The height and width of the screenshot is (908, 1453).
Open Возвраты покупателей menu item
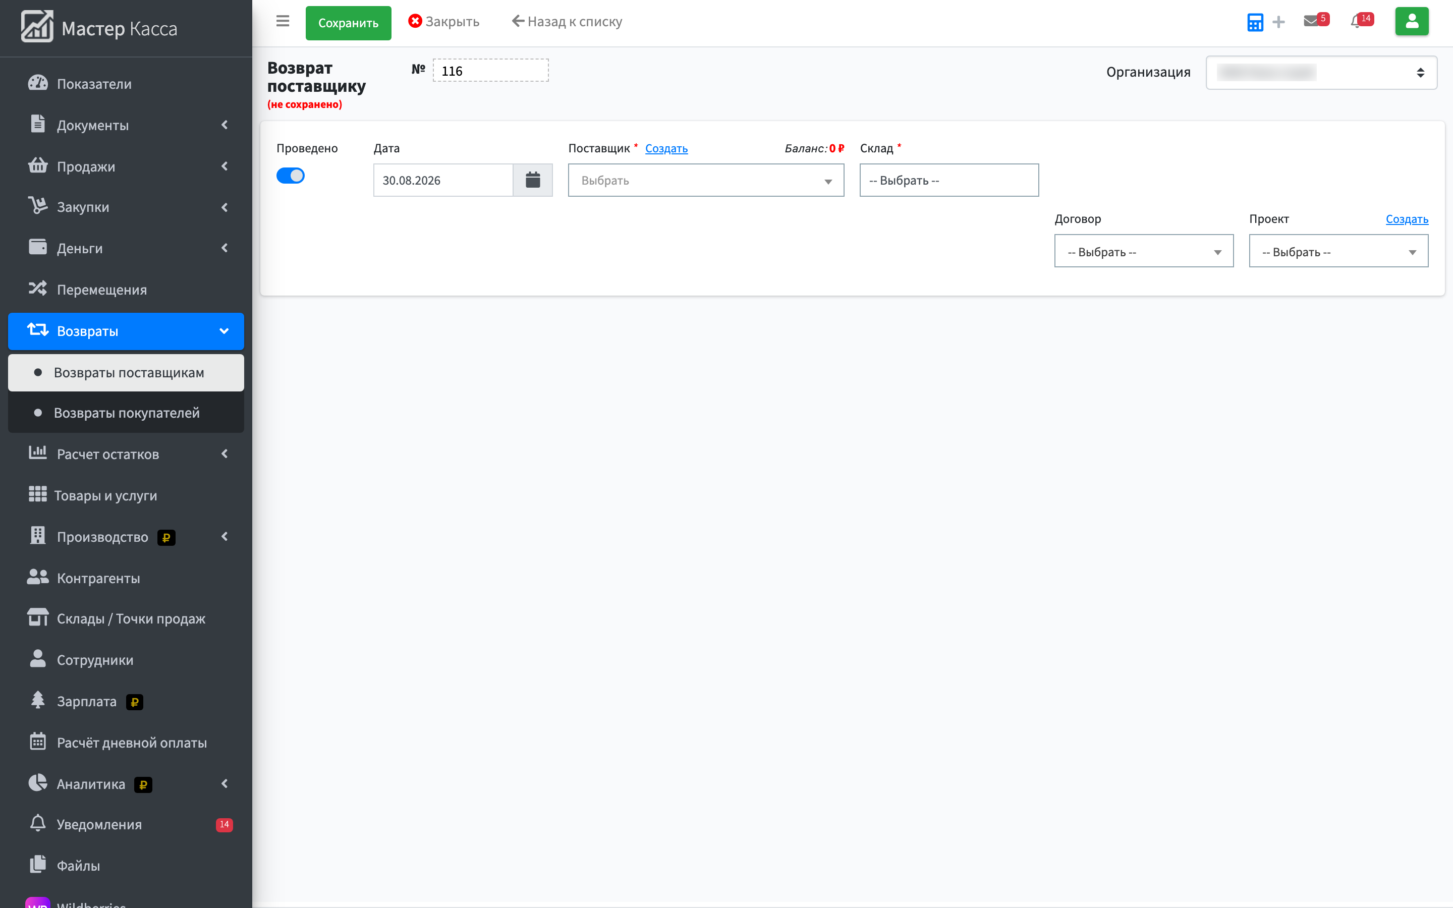click(x=126, y=413)
